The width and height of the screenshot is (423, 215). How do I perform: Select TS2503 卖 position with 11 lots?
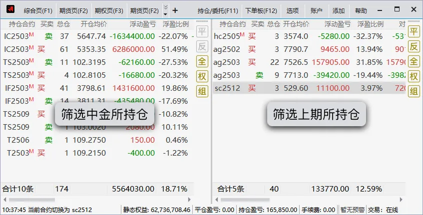[x=97, y=62]
